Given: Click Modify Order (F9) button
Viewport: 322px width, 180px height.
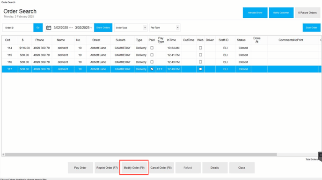Looking at the screenshot, I should tap(134, 168).
